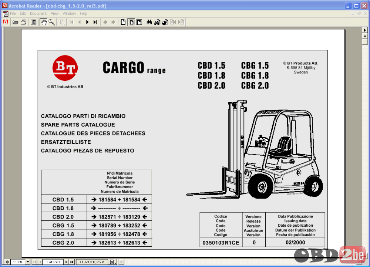Click the Acrobat Reader title bar icon
The width and height of the screenshot is (370, 267).
click(x=4, y=5)
